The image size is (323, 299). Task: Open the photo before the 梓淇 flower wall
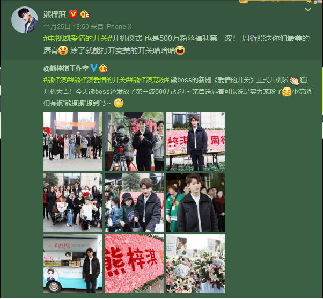coord(195,141)
